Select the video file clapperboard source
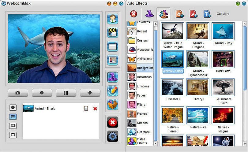The image size is (248, 152). pos(113,32)
